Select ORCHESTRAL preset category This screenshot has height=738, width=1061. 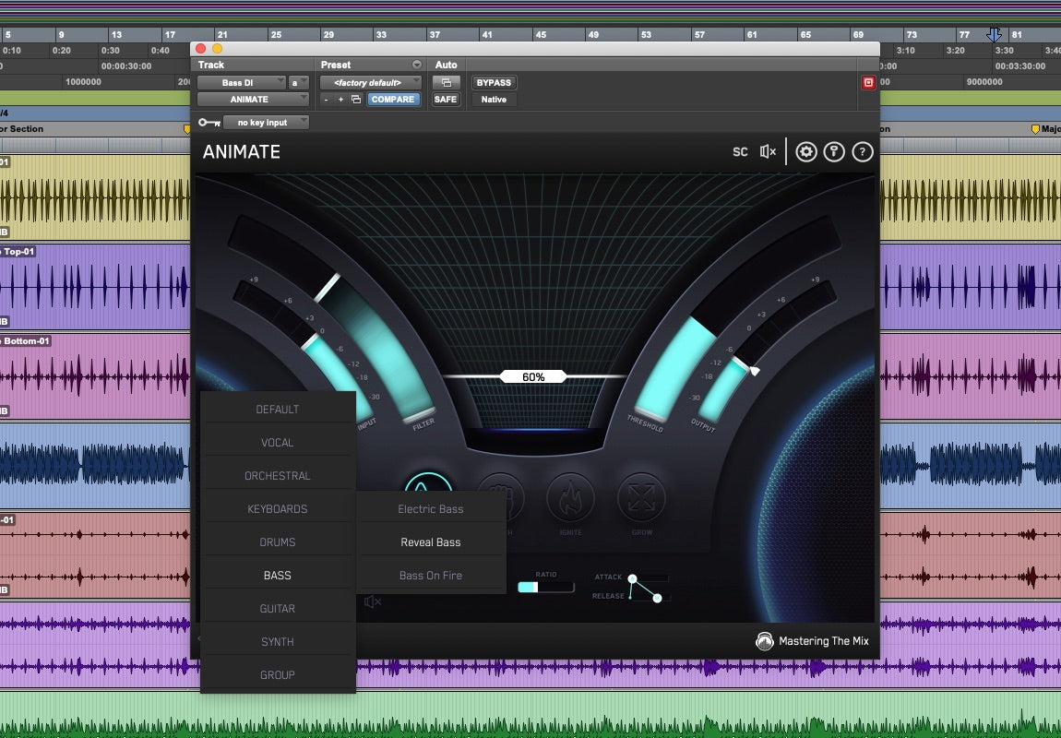coord(278,475)
